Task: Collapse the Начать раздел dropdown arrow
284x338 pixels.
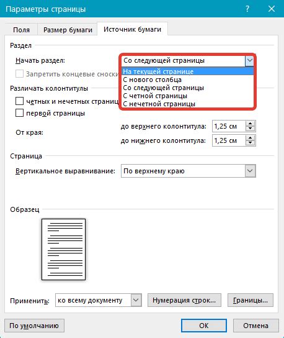Action: [x=249, y=60]
